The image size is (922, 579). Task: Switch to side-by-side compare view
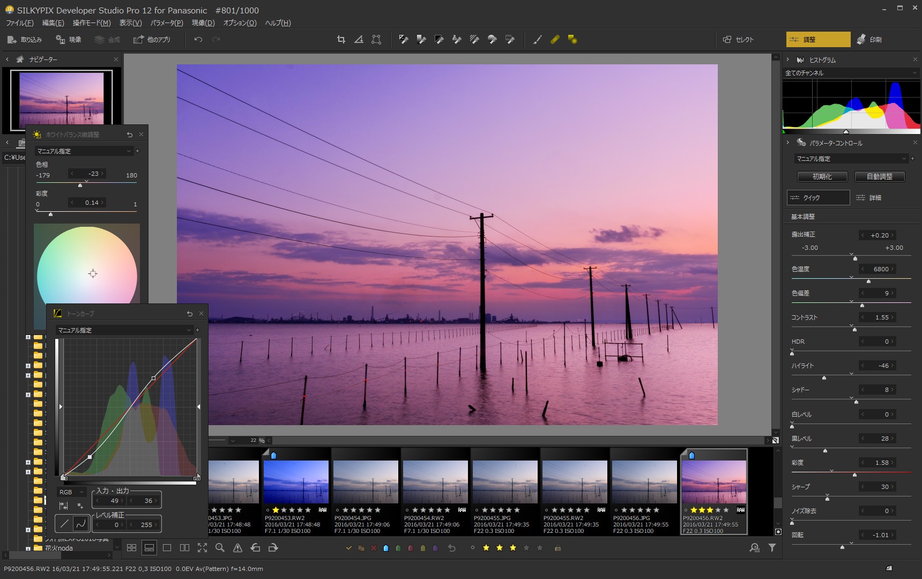coord(184,548)
